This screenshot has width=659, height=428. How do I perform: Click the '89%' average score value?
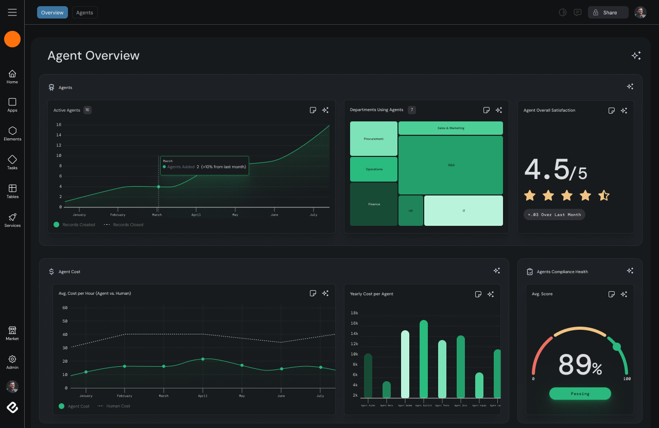[x=580, y=365]
